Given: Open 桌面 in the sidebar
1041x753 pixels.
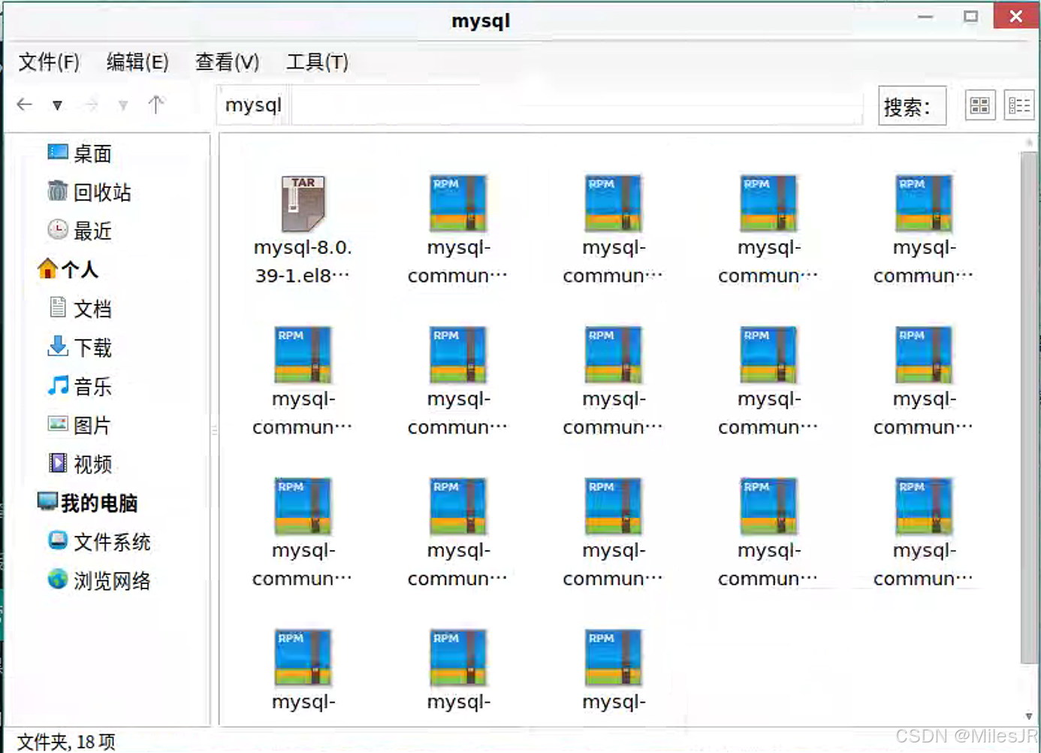Looking at the screenshot, I should pos(80,153).
